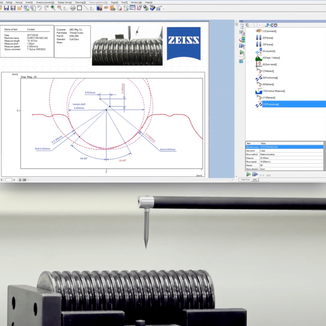Screen dimensions: 326x326
Task: Click the Zero reset step icon
Action: pyautogui.click(x=258, y=64)
